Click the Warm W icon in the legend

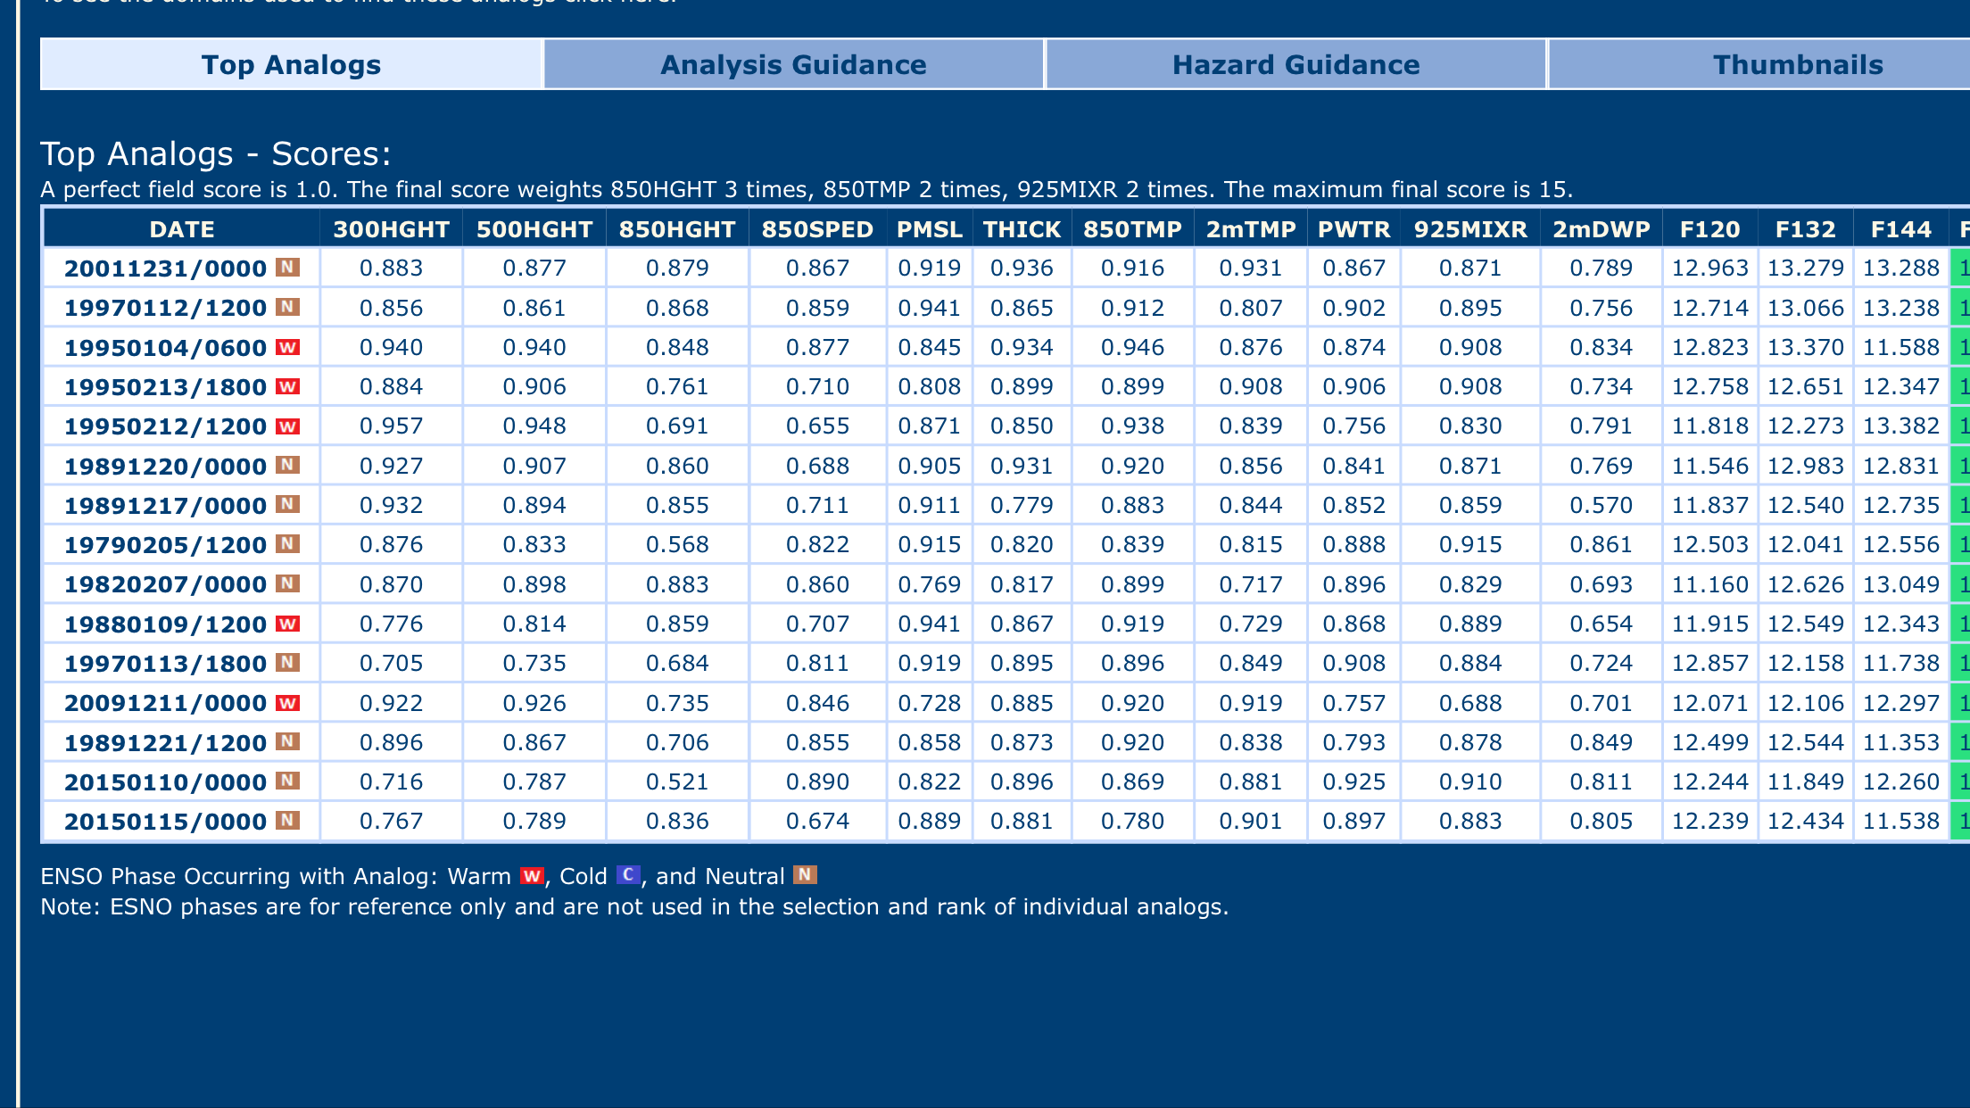tap(533, 876)
